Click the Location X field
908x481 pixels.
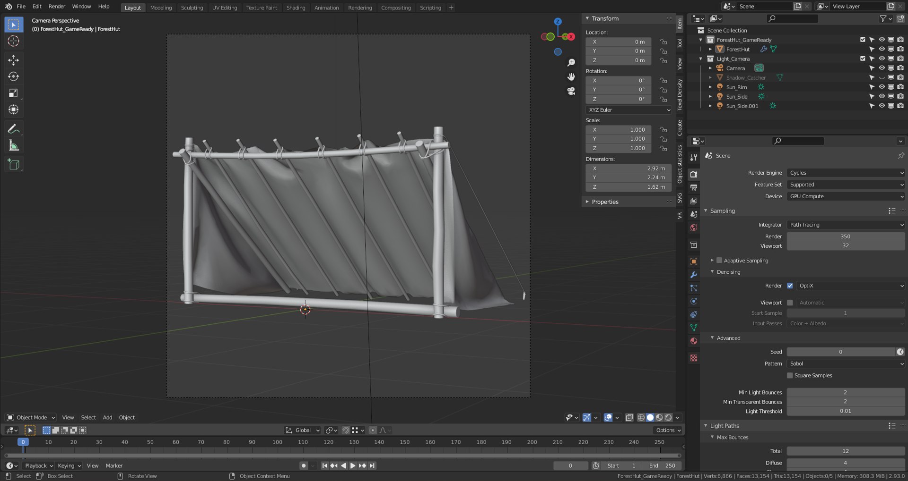point(619,42)
